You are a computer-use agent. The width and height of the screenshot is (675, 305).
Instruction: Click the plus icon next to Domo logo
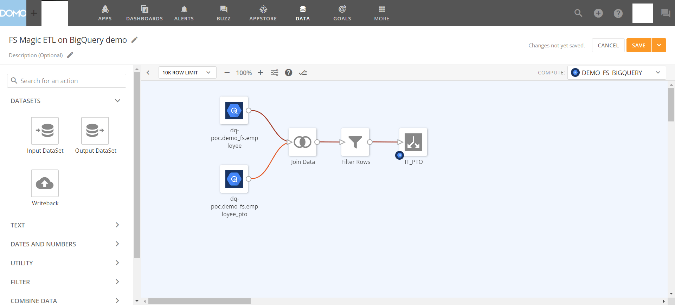(x=34, y=13)
